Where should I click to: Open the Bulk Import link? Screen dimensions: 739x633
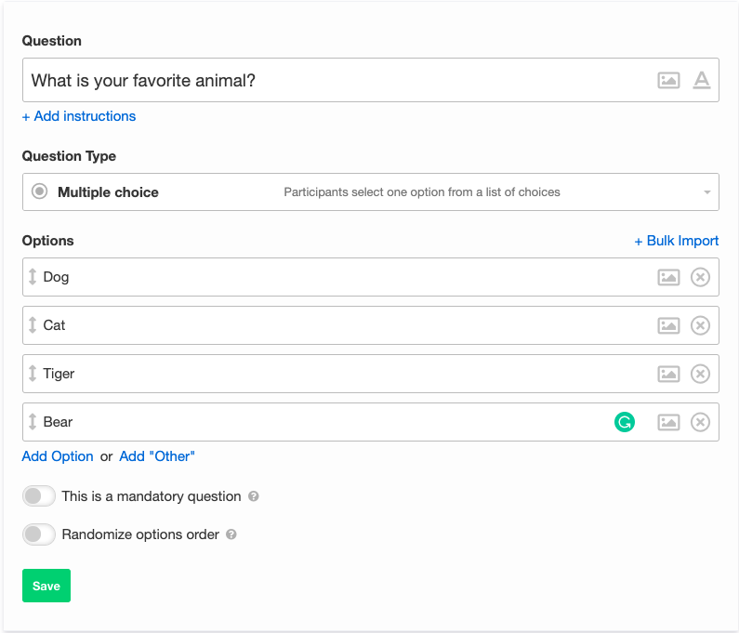click(x=676, y=241)
